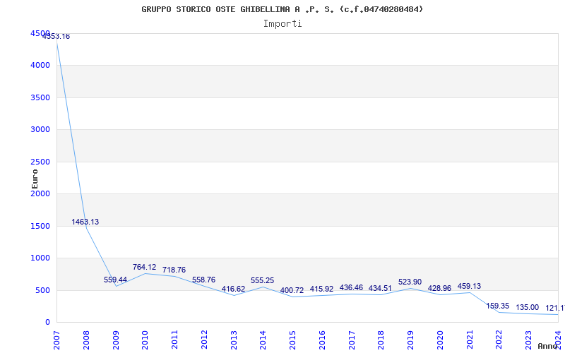Select the 416.62 data label

click(233, 289)
